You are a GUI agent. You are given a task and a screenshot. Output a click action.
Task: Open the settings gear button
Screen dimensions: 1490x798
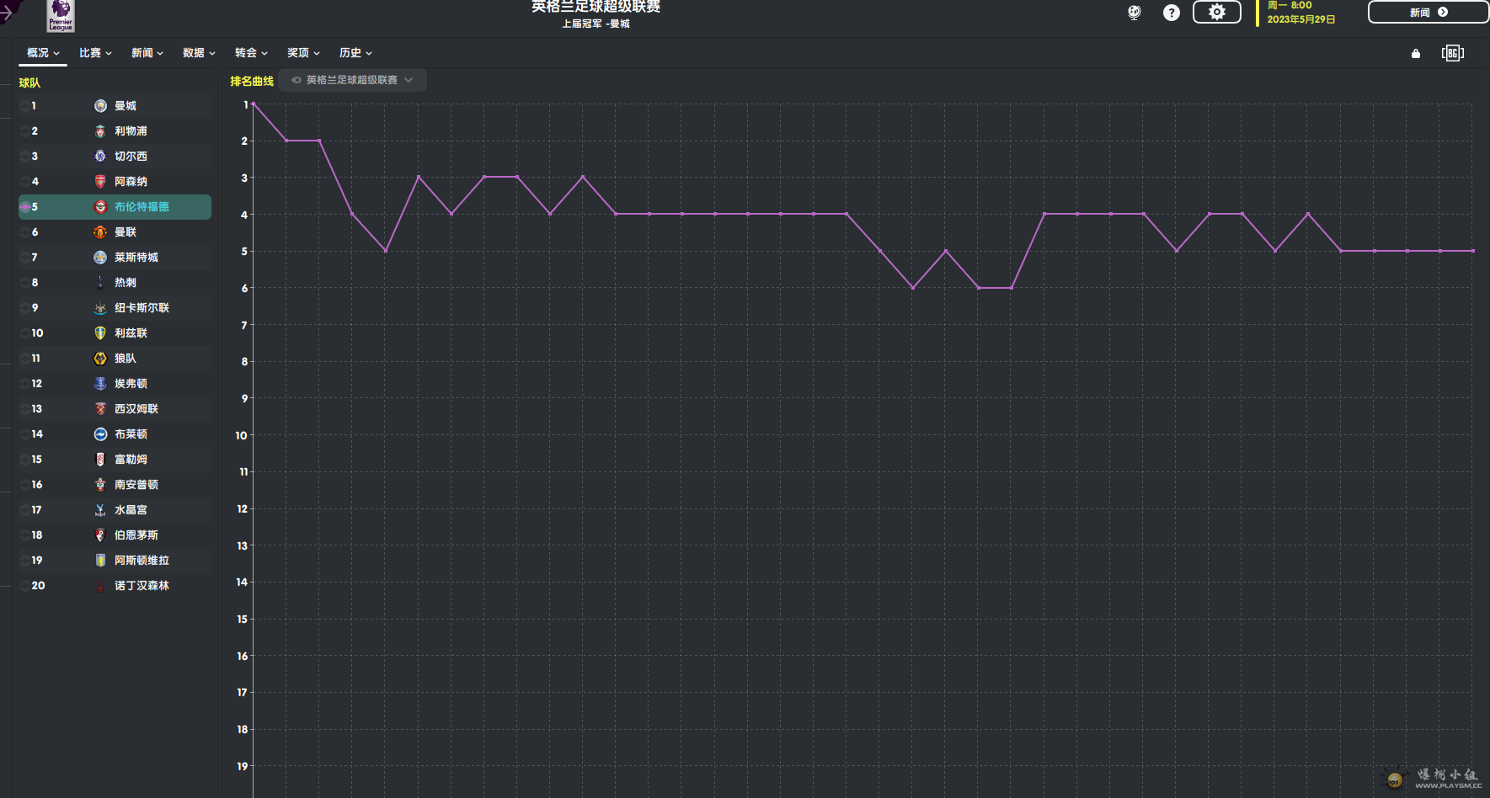click(1216, 13)
